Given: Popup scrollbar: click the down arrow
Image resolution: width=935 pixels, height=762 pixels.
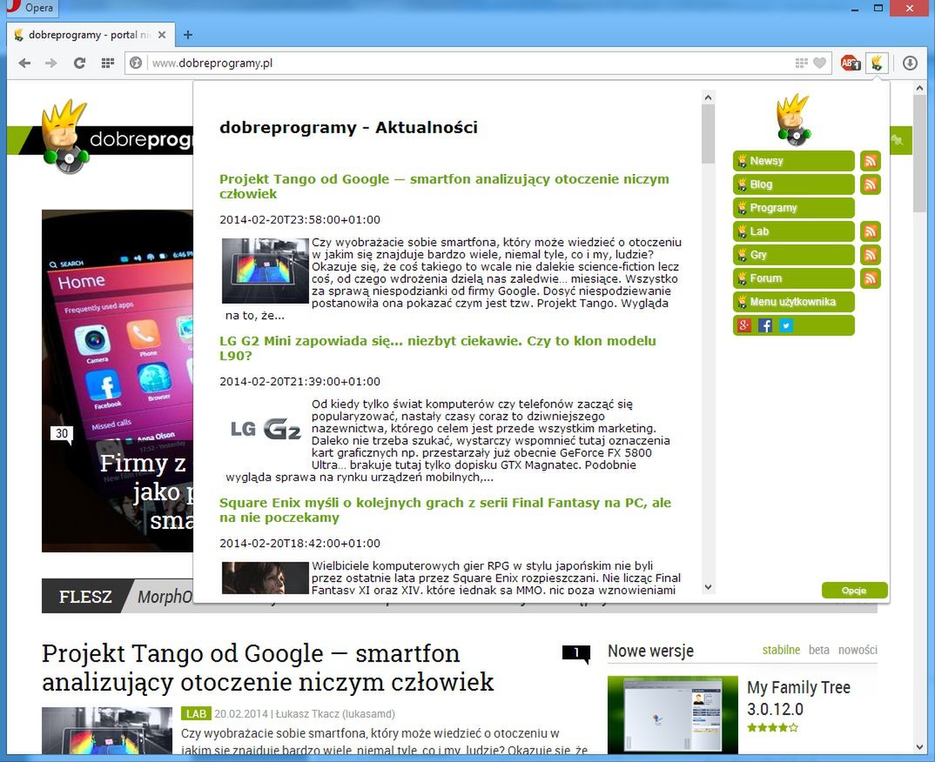Looking at the screenshot, I should click(708, 587).
